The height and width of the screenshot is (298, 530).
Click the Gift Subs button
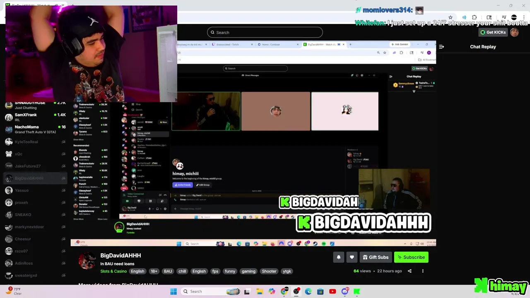click(x=376, y=257)
